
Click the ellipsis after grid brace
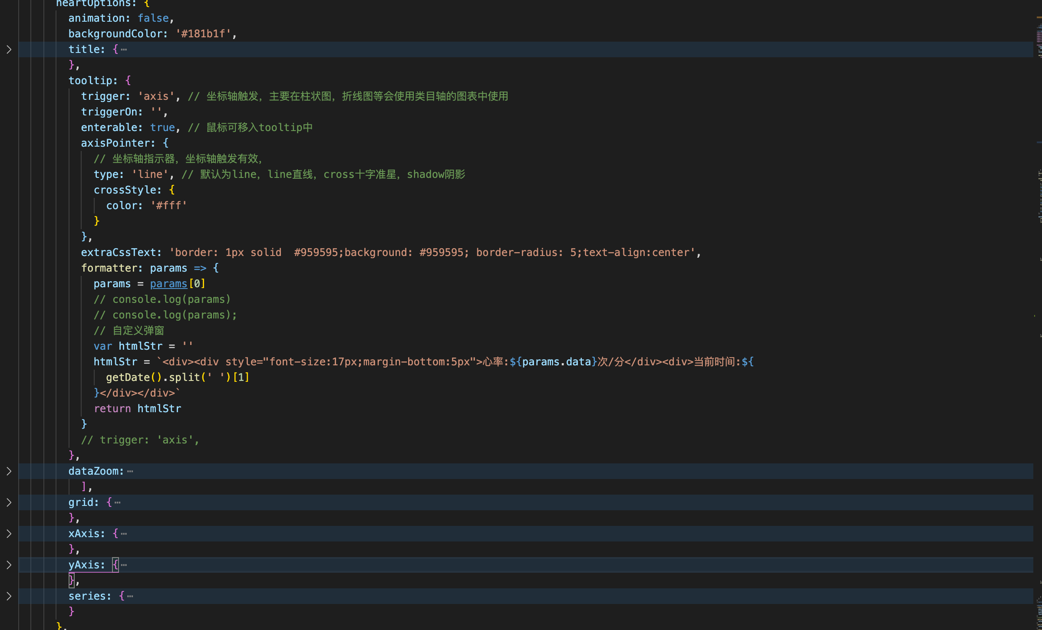pos(118,503)
